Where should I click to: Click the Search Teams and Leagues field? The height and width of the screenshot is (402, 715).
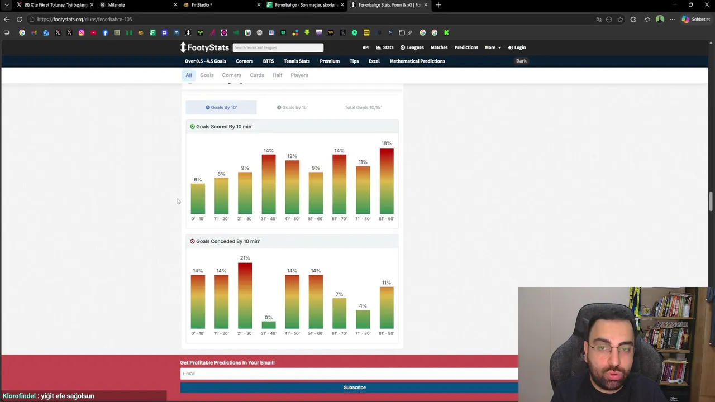tap(278, 47)
